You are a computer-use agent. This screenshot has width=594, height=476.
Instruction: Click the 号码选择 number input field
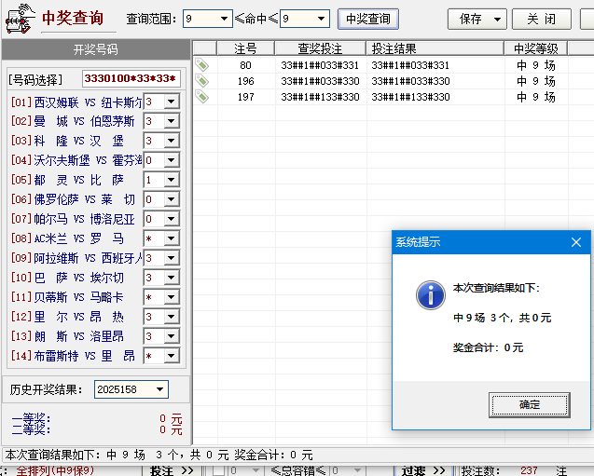click(x=131, y=79)
